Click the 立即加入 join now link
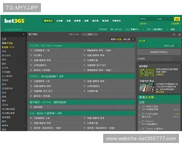This screenshot has height=146, width=182. pyautogui.click(x=143, y=24)
